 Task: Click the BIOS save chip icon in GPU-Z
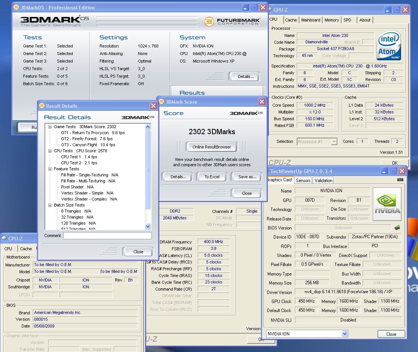point(397,227)
